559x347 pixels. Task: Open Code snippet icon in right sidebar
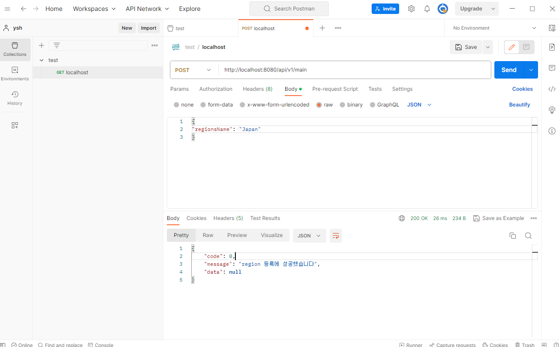click(x=552, y=89)
